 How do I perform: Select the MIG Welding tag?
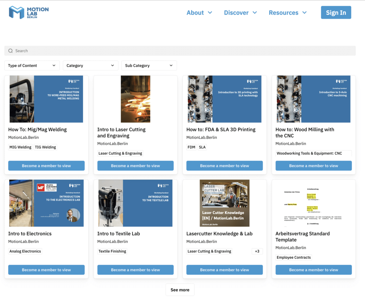click(x=20, y=147)
